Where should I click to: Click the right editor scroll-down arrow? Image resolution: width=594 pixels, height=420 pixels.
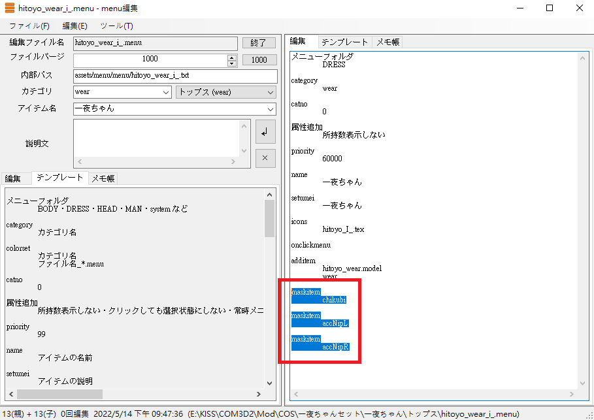(583, 383)
